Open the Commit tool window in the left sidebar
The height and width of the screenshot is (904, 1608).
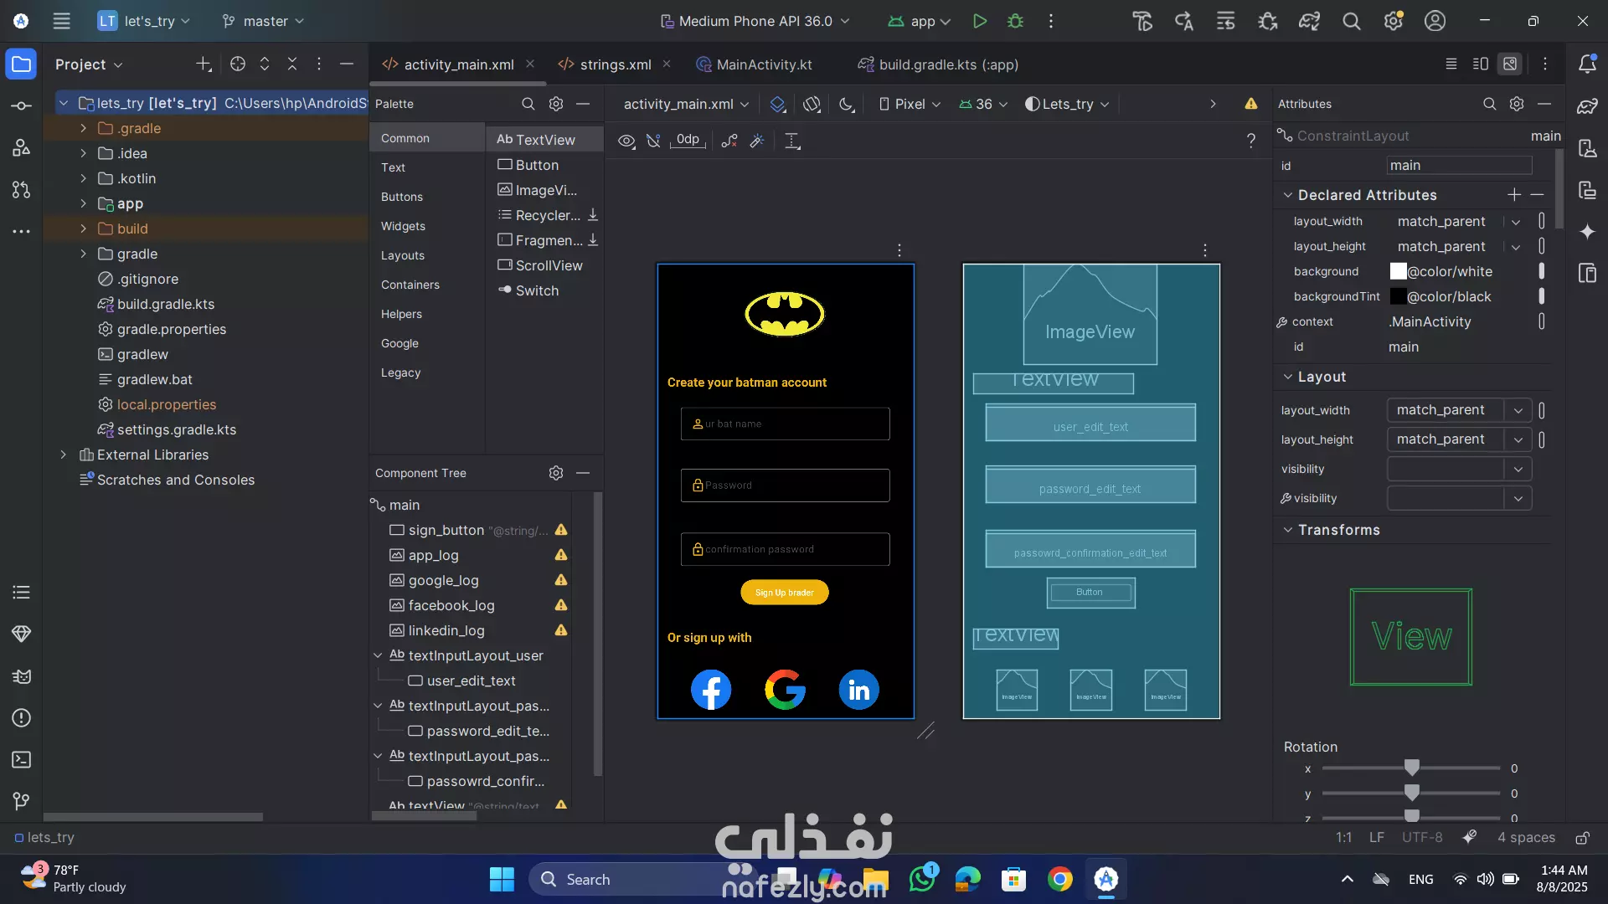click(x=21, y=106)
